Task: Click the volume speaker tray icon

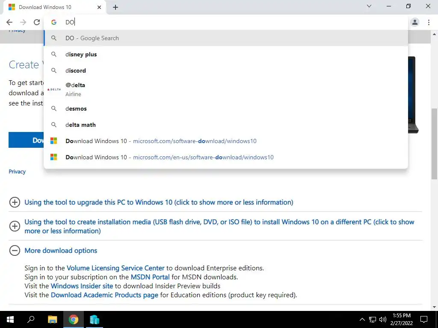Action: (383, 319)
